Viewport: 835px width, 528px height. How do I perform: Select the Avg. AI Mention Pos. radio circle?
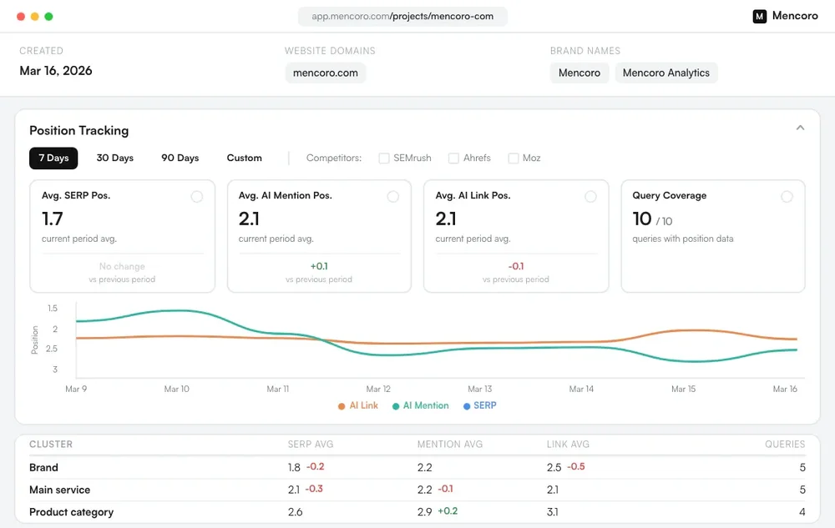click(393, 197)
